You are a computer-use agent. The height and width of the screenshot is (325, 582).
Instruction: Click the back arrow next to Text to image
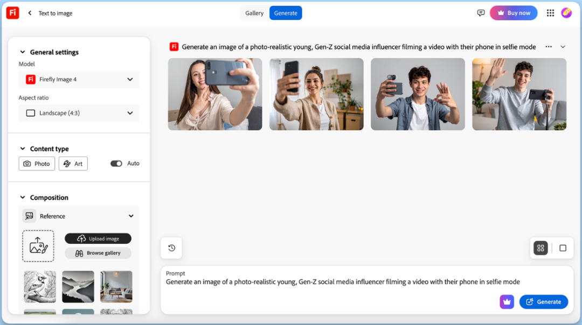pos(30,13)
